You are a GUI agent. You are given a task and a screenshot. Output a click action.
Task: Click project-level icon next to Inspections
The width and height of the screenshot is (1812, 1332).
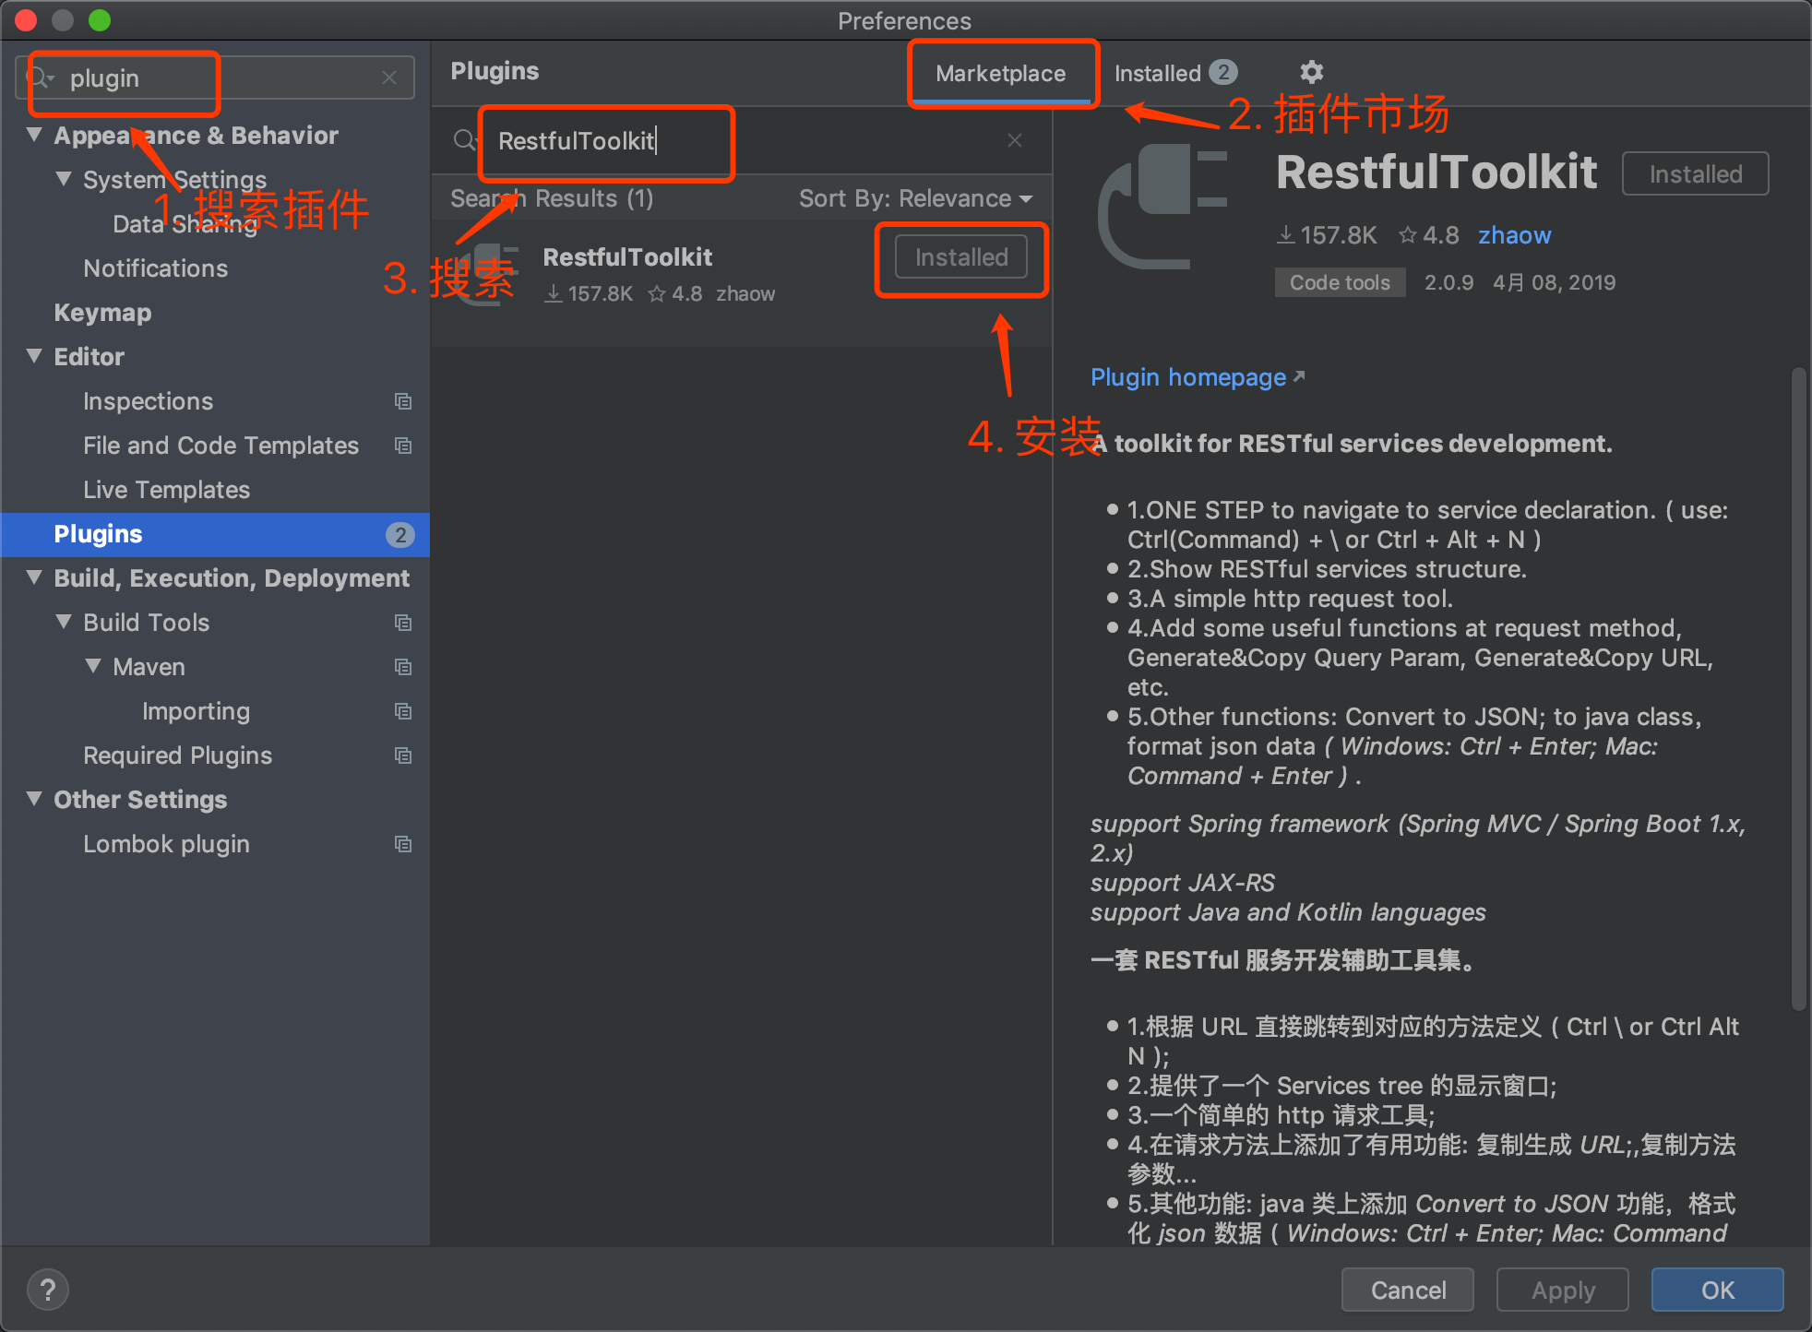tap(403, 401)
